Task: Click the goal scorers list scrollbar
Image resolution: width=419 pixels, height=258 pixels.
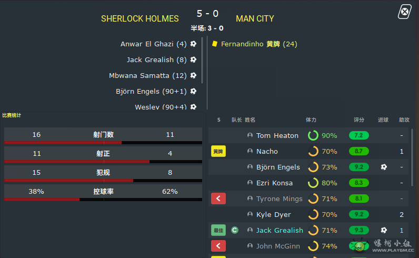Action: [x=203, y=61]
